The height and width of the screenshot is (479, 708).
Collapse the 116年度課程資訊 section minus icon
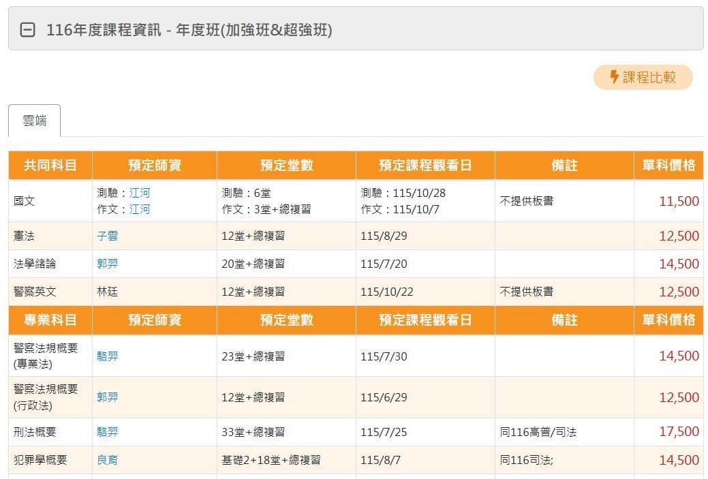point(27,30)
